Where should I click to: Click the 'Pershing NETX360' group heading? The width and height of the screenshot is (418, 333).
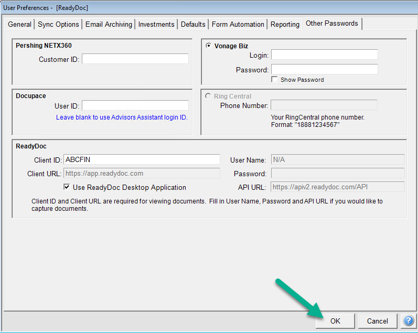[44, 46]
